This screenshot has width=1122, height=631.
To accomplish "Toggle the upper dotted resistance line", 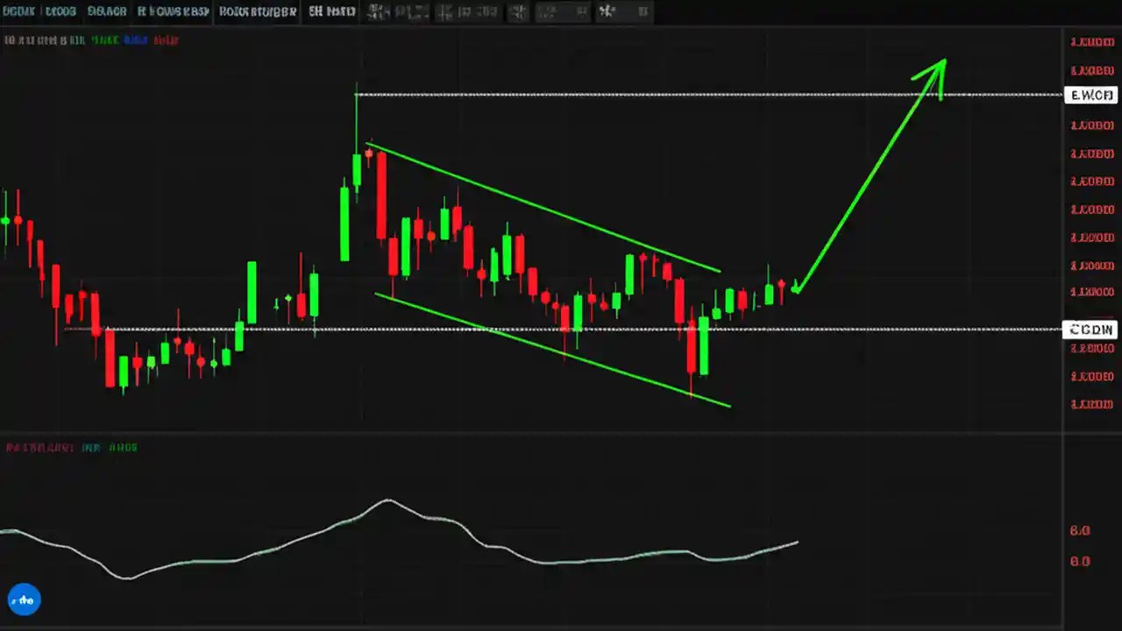I will point(614,95).
